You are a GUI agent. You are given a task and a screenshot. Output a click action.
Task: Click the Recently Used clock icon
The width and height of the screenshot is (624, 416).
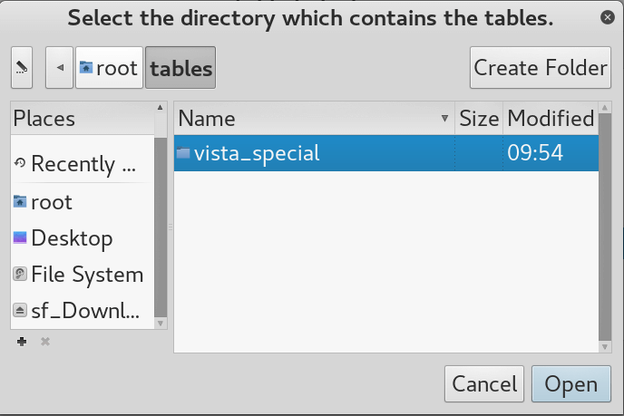click(20, 164)
